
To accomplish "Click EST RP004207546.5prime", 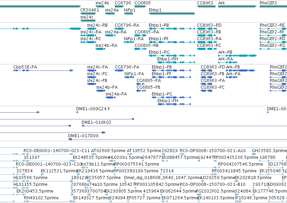I will (240, 164).
